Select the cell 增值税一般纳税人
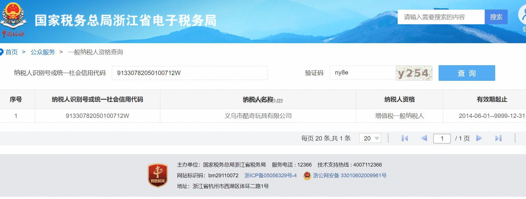Screen dimensions: 526x199 tap(399, 116)
